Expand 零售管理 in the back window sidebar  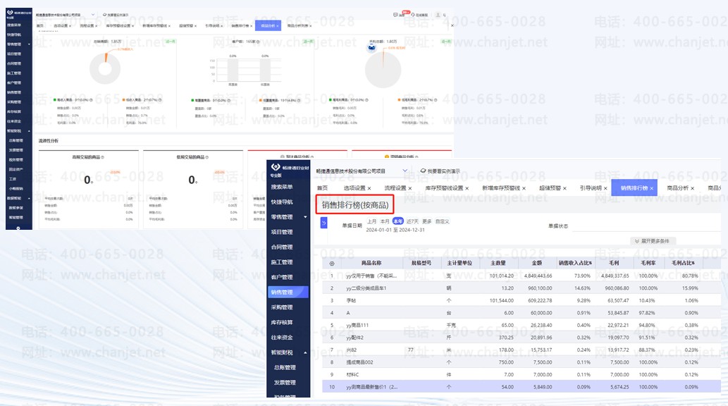click(x=29, y=44)
